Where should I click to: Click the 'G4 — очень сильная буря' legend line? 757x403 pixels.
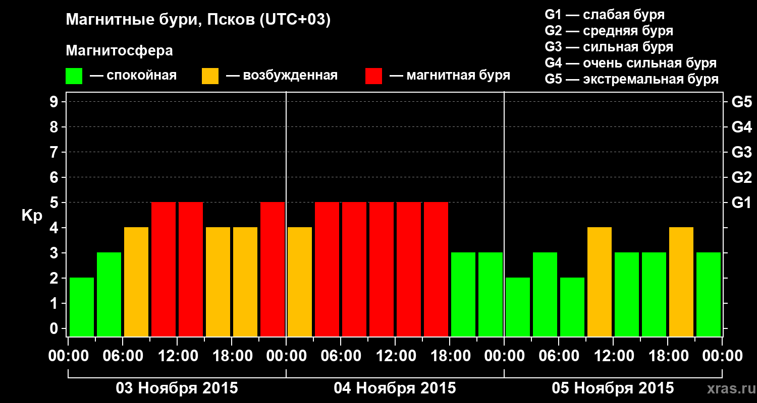click(x=631, y=63)
